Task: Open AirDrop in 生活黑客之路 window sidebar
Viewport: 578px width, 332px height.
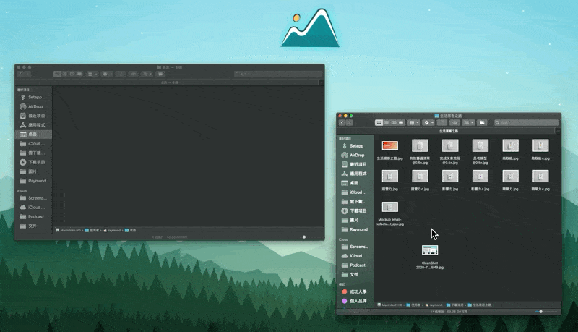Action: [355, 155]
